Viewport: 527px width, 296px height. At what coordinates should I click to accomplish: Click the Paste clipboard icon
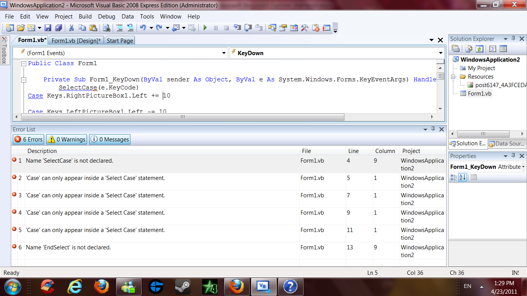tap(93, 28)
